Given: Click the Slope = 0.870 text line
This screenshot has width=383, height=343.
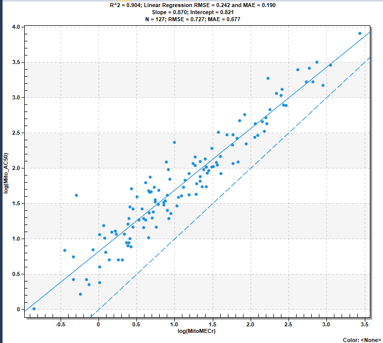Looking at the screenshot, I should click(193, 12).
